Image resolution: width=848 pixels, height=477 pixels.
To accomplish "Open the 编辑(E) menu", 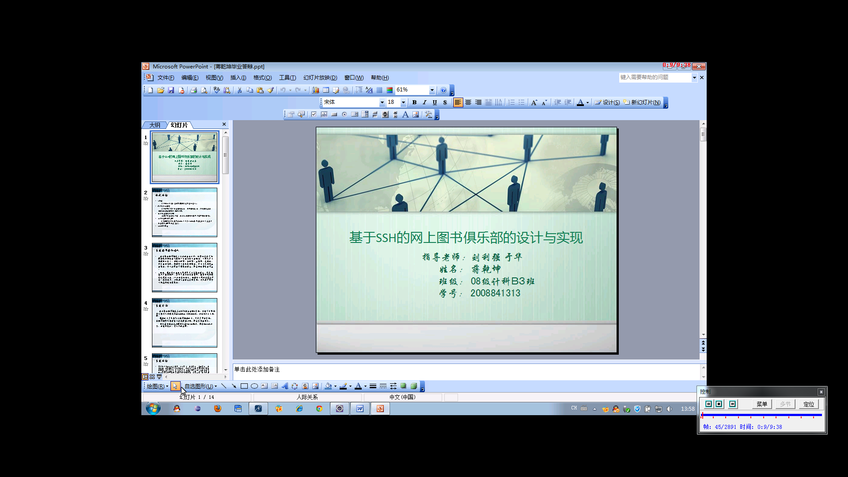I will tap(189, 78).
